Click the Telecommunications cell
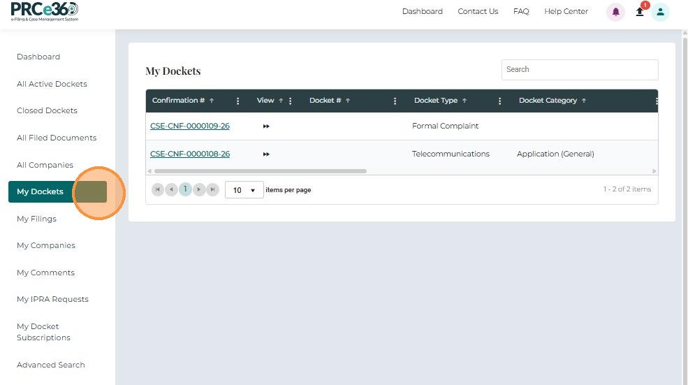 pyautogui.click(x=451, y=154)
